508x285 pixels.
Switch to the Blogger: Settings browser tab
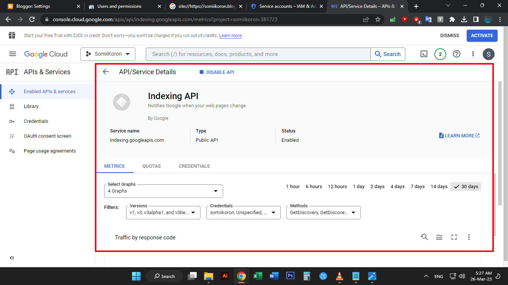[44, 6]
